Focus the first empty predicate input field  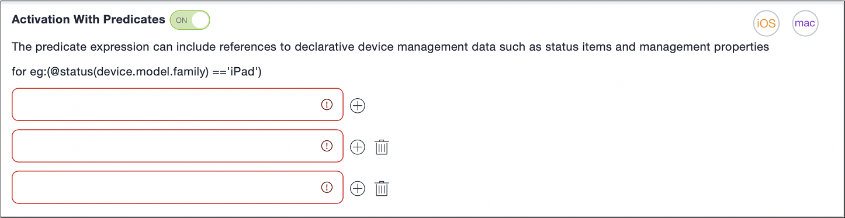tap(178, 105)
